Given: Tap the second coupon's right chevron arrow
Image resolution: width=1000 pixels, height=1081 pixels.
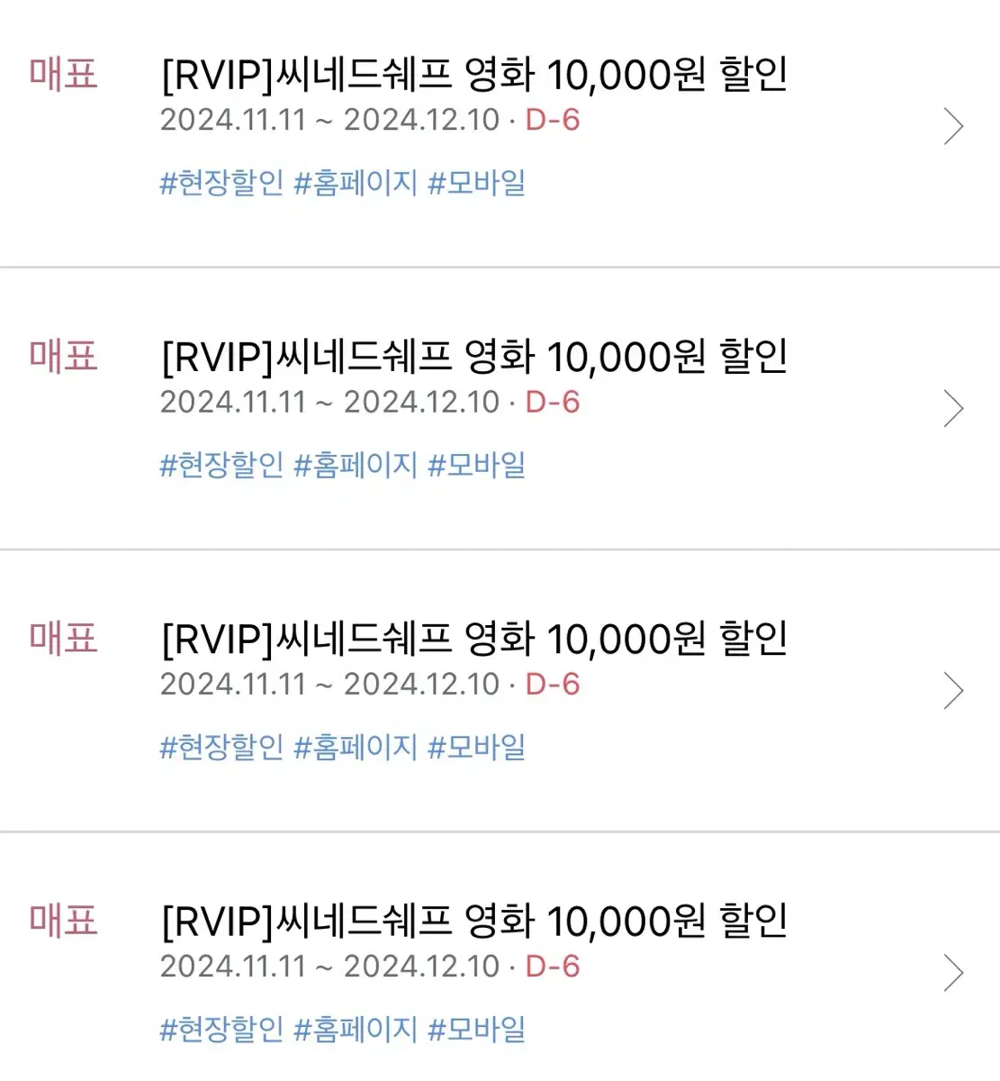Looking at the screenshot, I should point(953,408).
